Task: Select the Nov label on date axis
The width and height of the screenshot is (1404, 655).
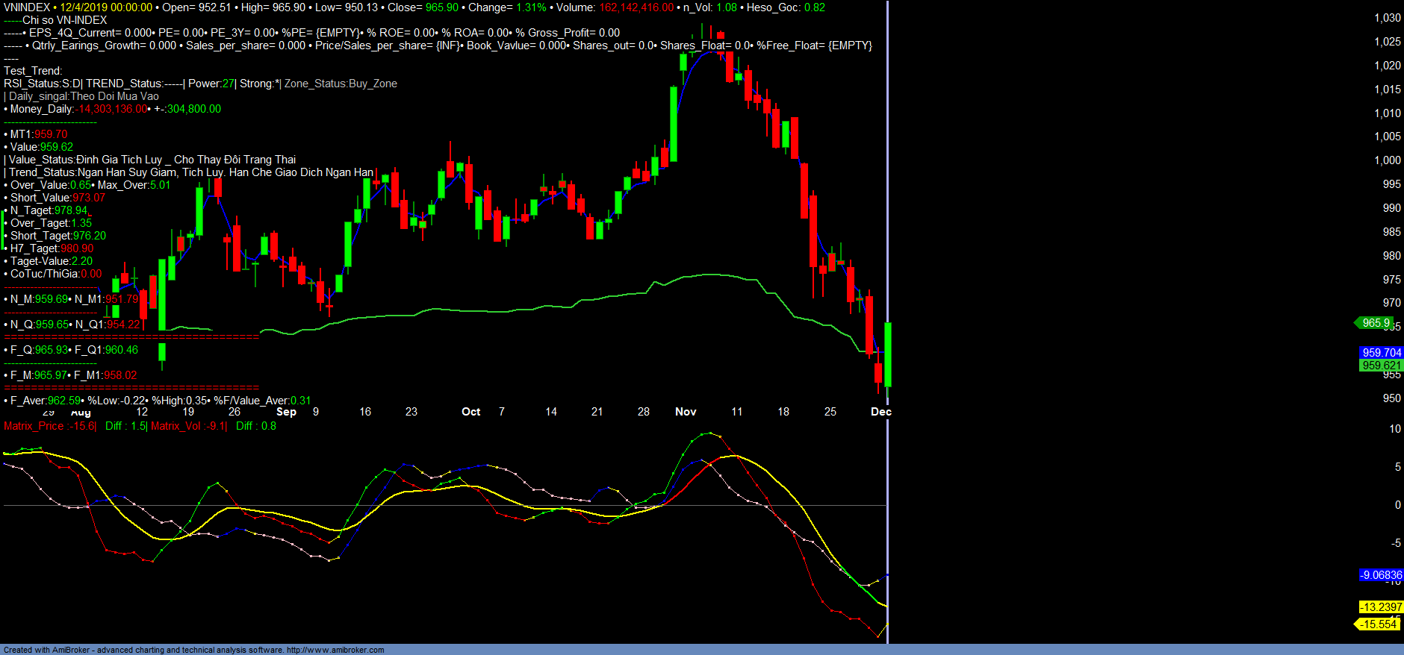Action: 686,412
